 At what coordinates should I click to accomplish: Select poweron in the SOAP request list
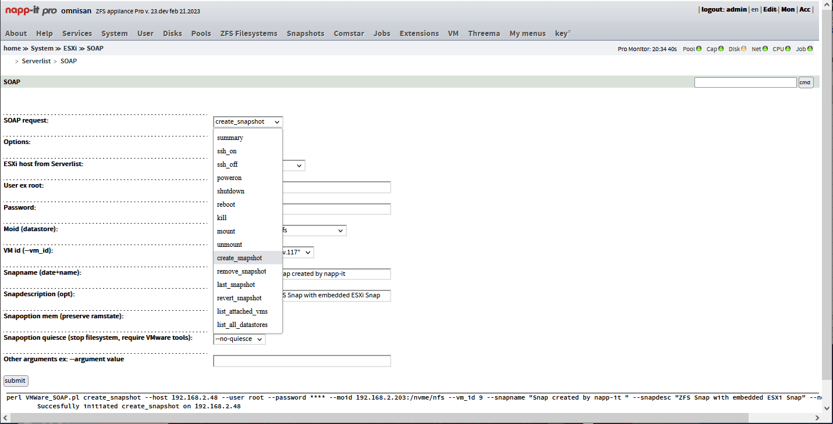click(248, 178)
